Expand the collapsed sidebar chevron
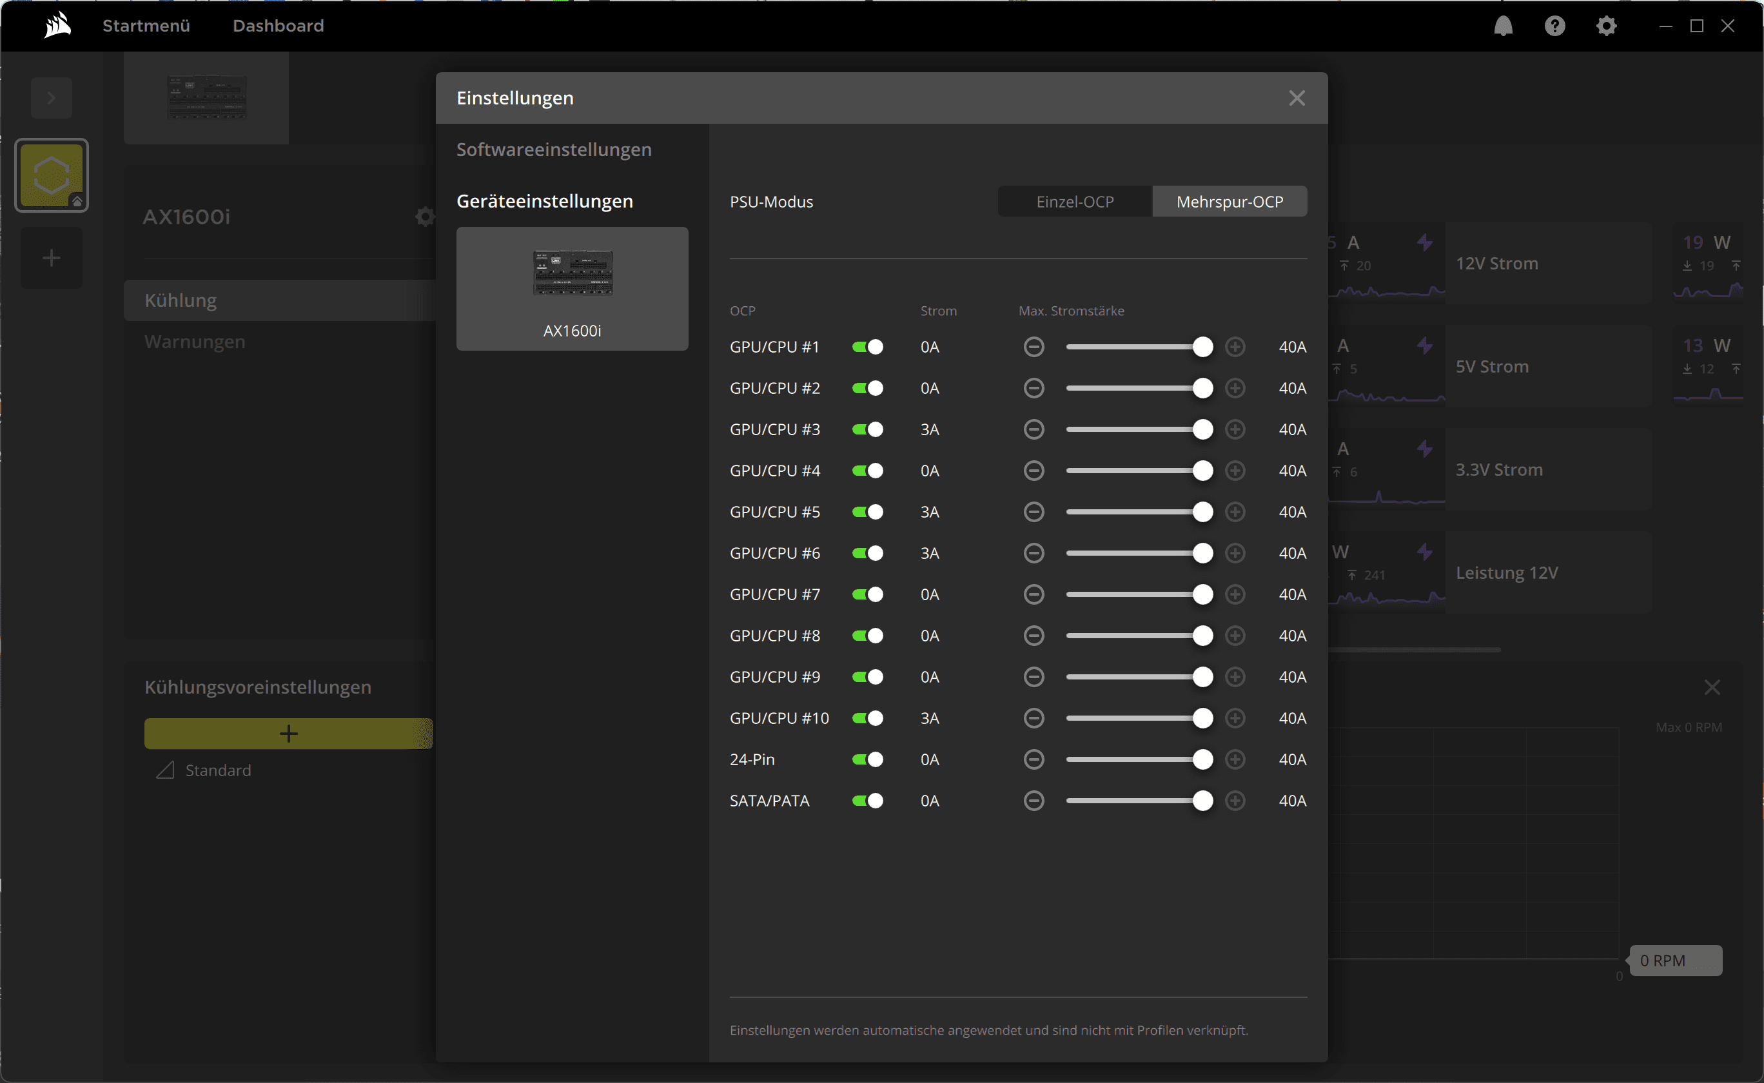 (x=51, y=97)
